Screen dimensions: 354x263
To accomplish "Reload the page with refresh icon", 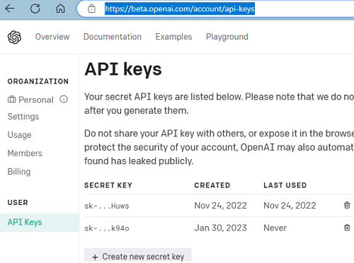I will click(x=35, y=8).
